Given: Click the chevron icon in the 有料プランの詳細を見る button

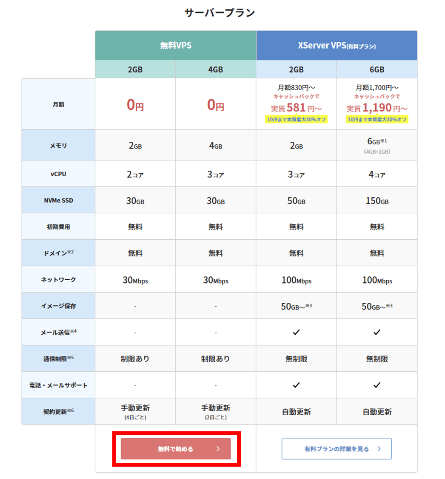Looking at the screenshot, I should [x=379, y=449].
